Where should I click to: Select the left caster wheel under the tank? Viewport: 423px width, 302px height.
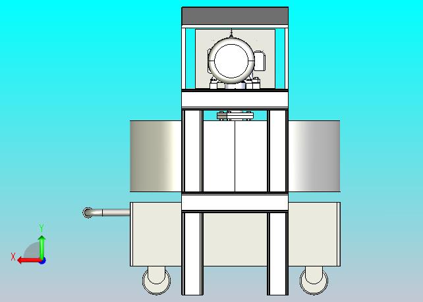click(x=156, y=280)
